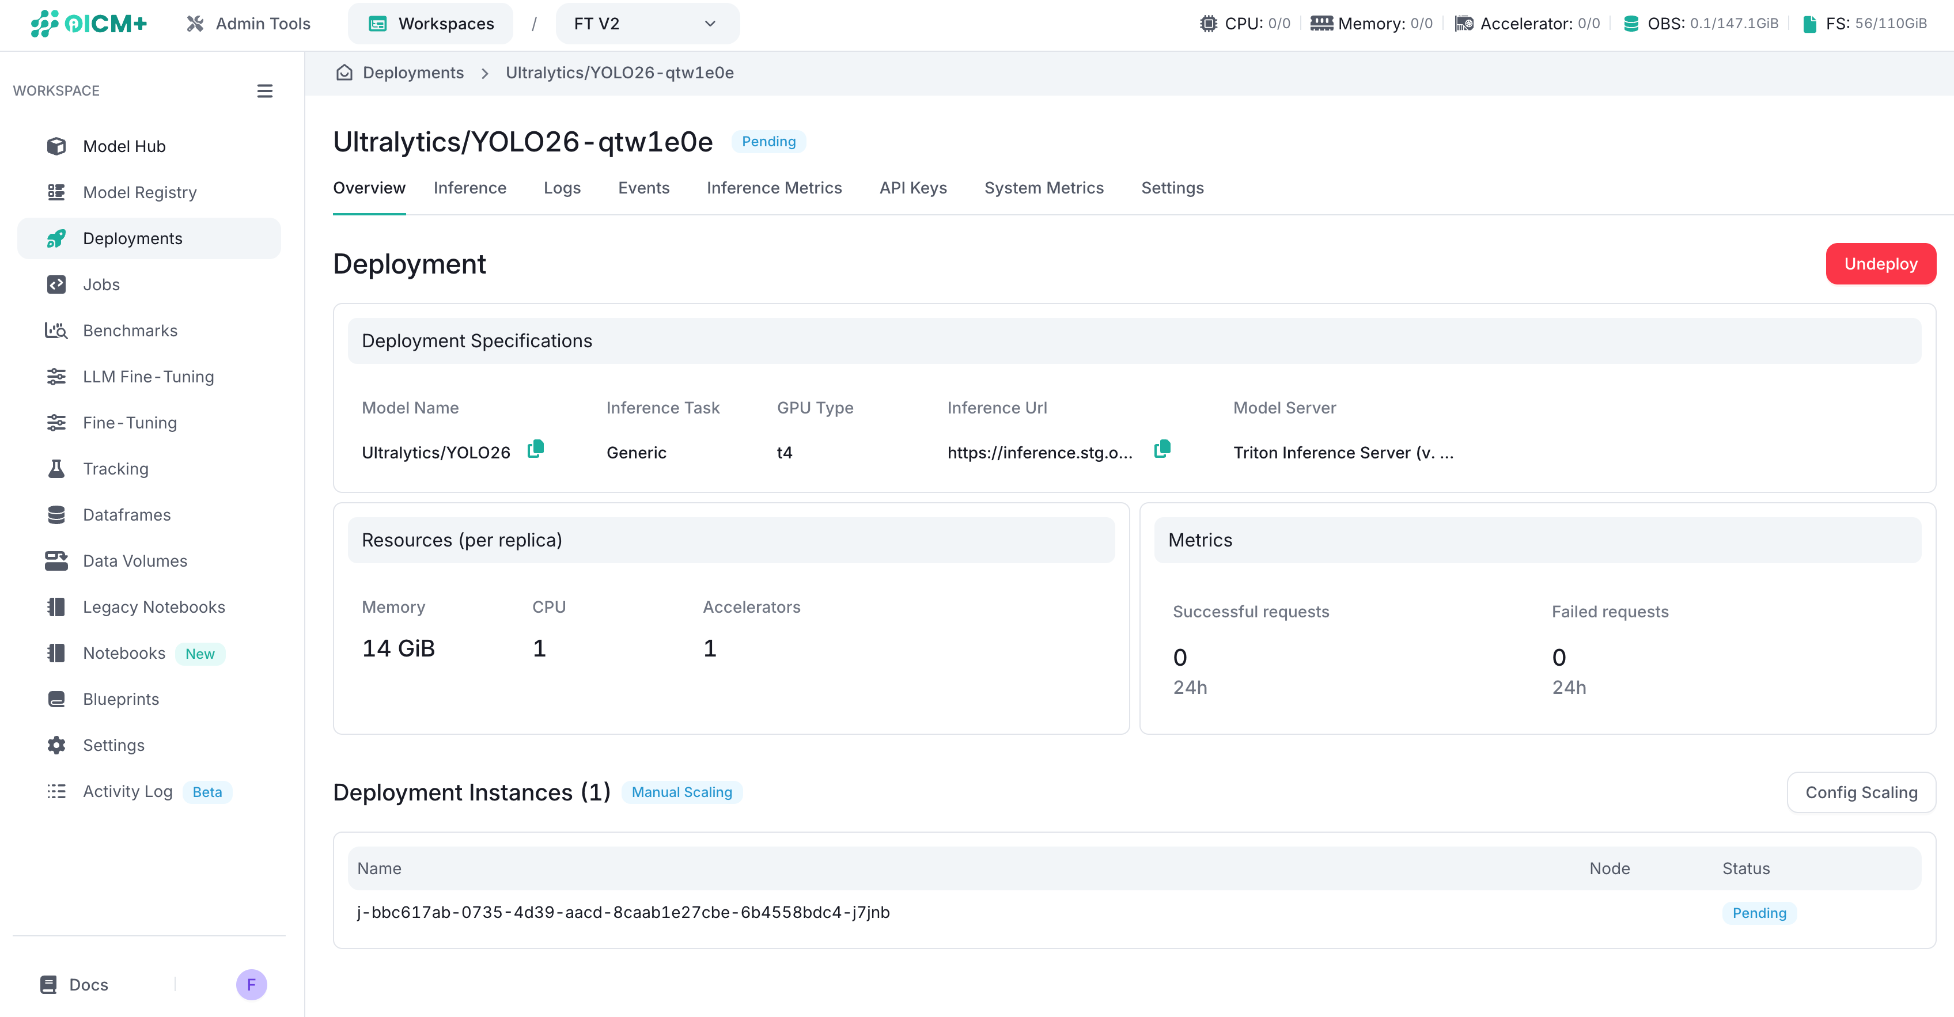Click the Dataframes database icon
The height and width of the screenshot is (1017, 1954).
tap(56, 515)
